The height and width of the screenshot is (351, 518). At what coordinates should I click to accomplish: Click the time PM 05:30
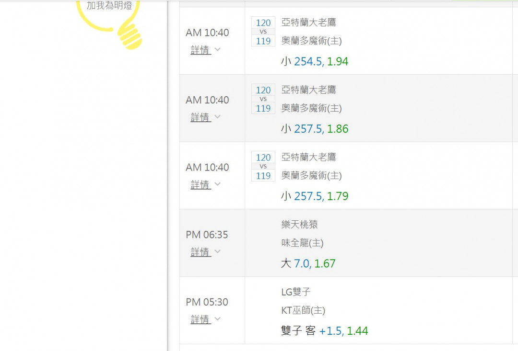tap(207, 302)
